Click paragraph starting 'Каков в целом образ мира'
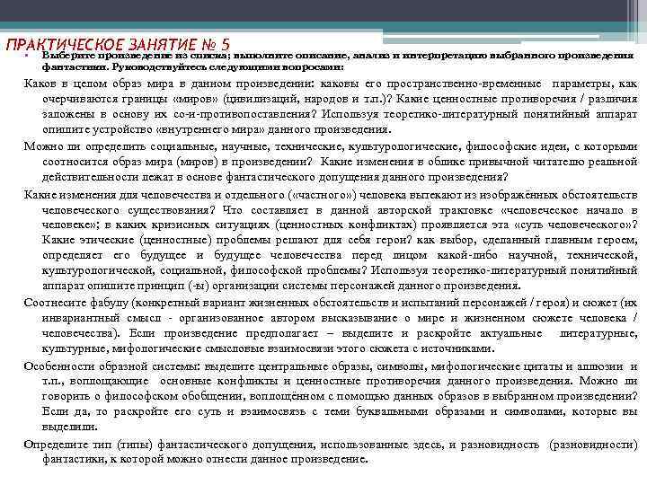The image size is (647, 485). 331,106
